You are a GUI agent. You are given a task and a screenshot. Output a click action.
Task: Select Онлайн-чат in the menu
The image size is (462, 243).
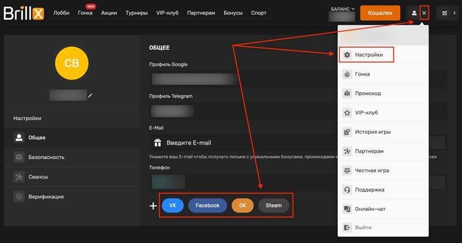[x=370, y=208]
